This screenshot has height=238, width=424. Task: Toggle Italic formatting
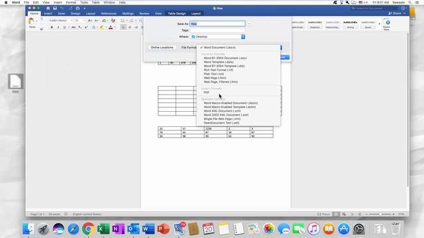pos(58,27)
